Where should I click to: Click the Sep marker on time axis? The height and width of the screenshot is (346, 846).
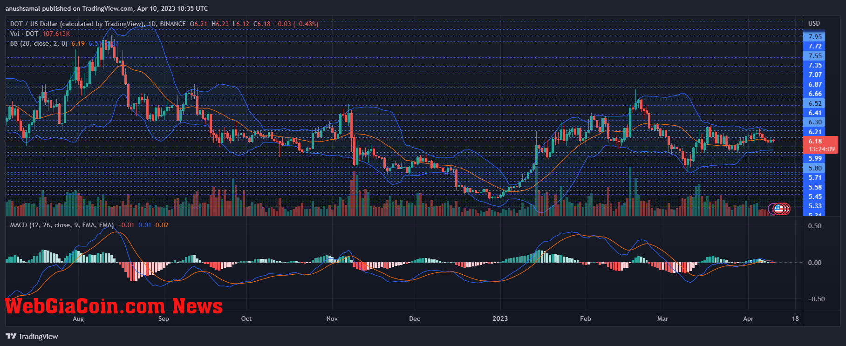point(164,319)
